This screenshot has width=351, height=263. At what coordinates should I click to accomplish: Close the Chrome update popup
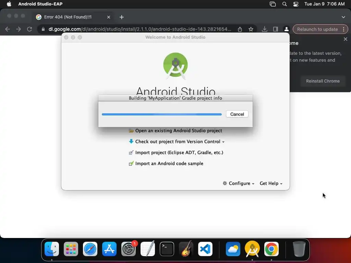tap(346, 39)
